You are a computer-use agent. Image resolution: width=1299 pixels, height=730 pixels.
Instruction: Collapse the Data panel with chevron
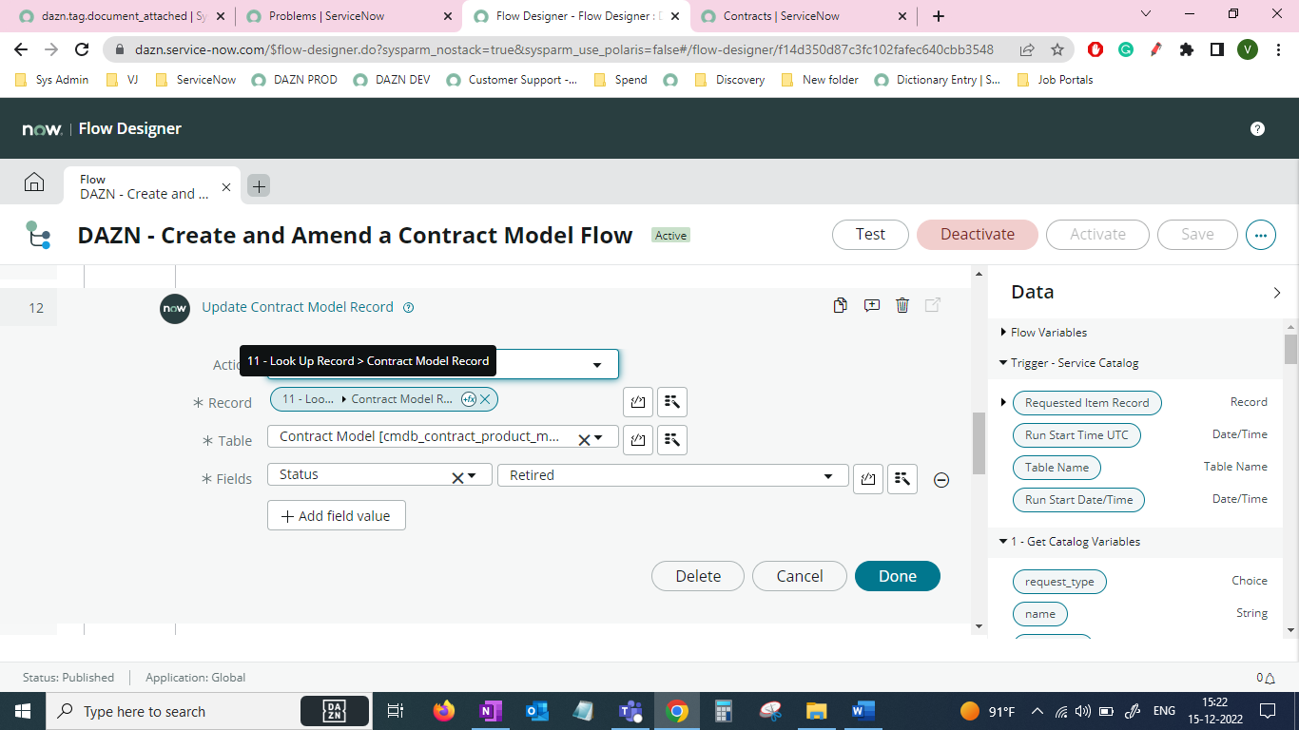click(1277, 293)
